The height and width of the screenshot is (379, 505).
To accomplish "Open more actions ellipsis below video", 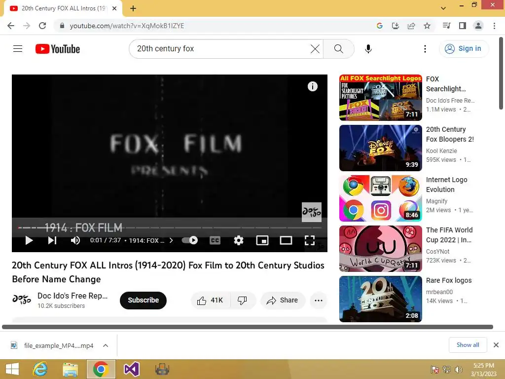I will (319, 301).
